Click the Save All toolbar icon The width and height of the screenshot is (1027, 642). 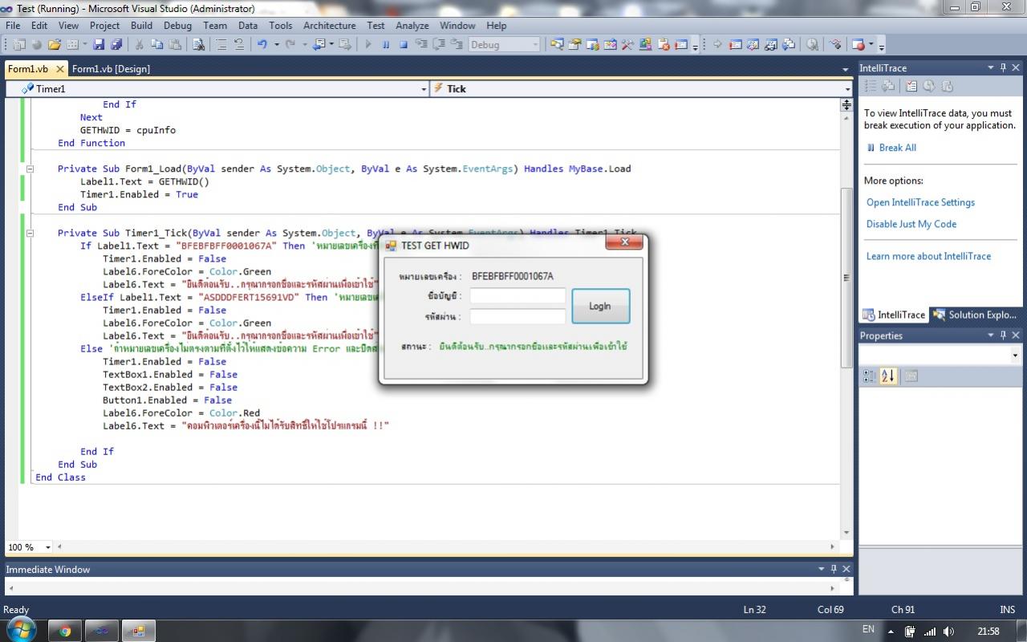116,45
